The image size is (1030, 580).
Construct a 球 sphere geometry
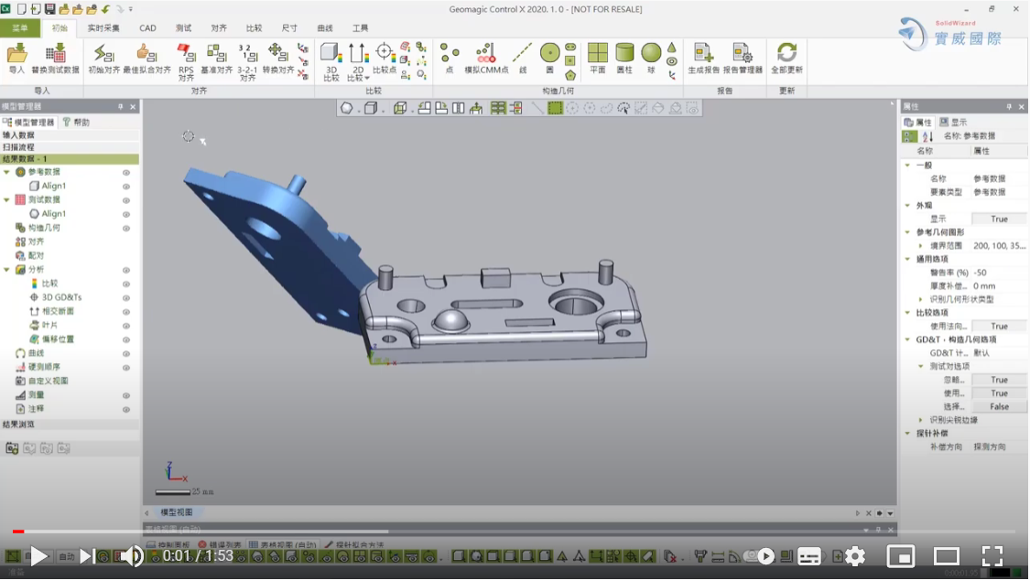(x=651, y=59)
